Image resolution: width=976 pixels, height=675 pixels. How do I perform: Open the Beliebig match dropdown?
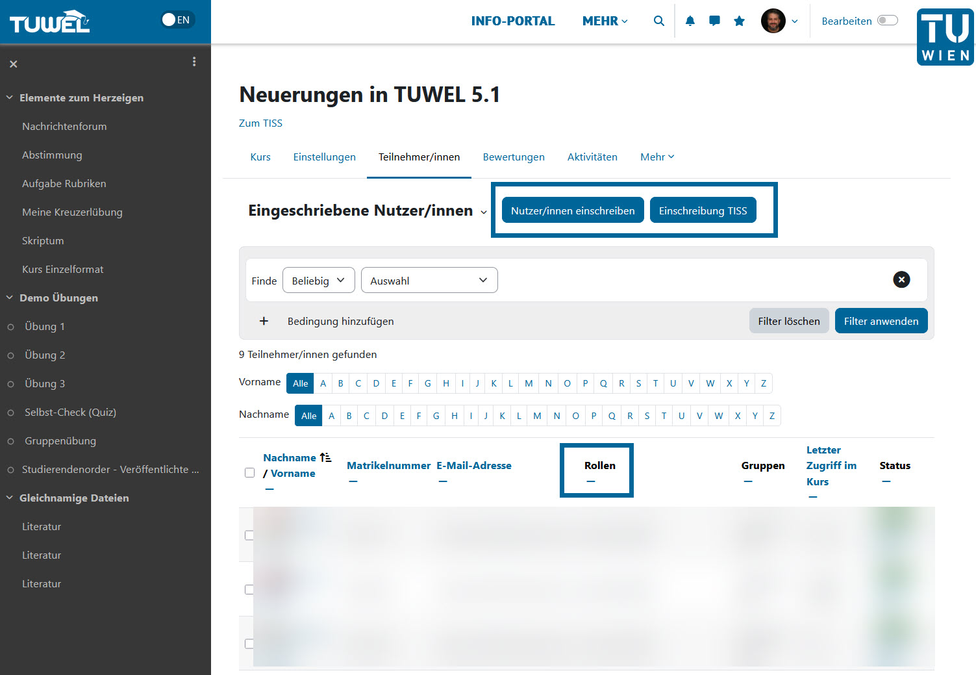tap(318, 280)
